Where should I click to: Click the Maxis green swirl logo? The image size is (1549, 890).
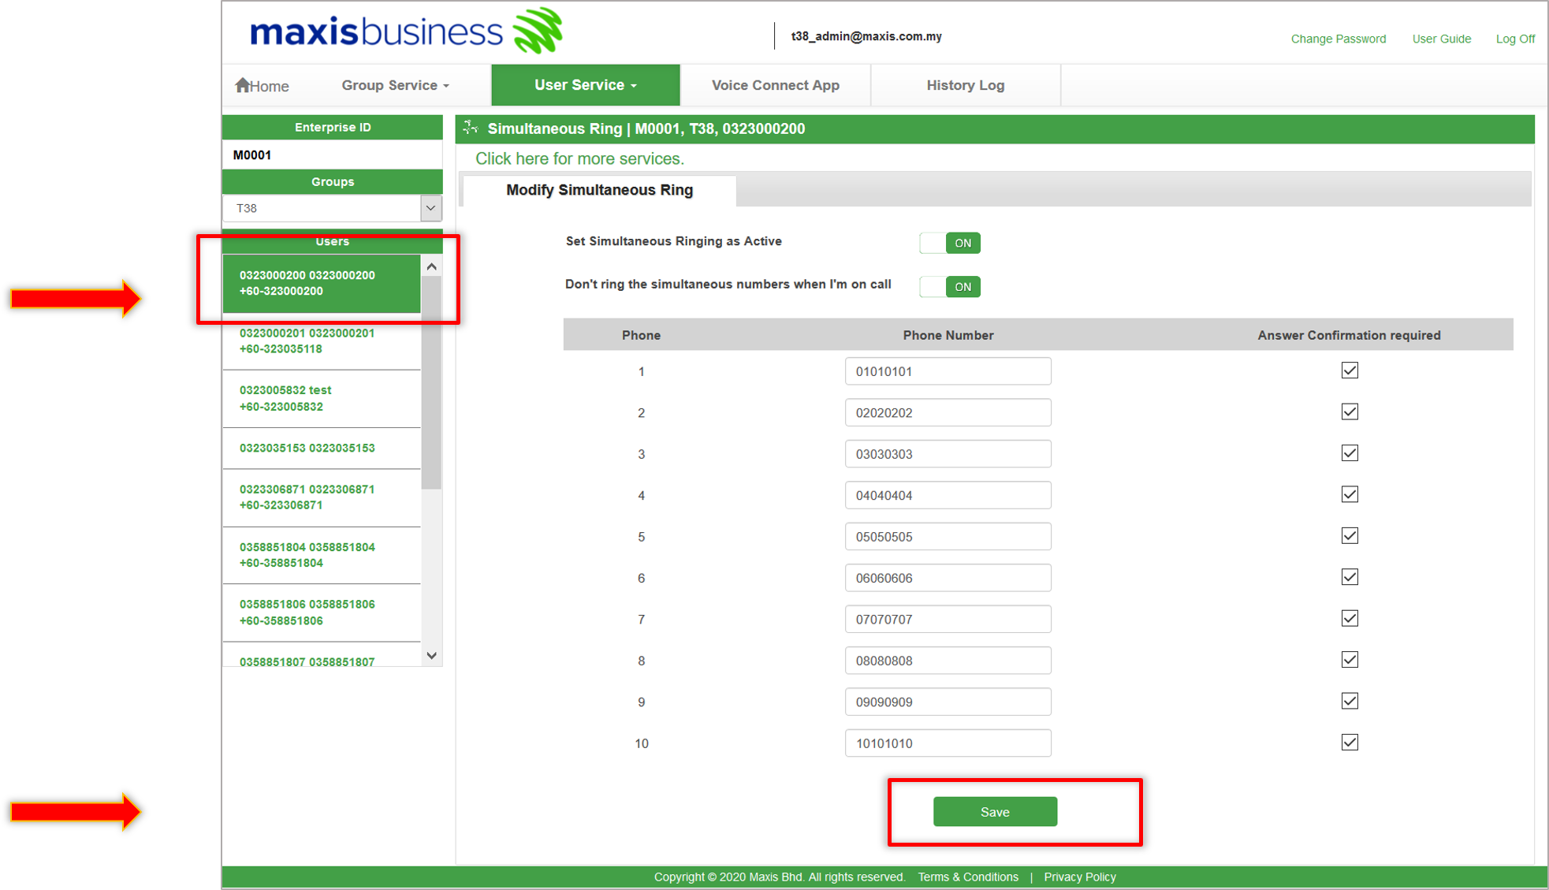[538, 32]
